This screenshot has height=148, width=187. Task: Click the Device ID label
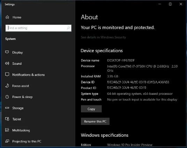click(88, 82)
